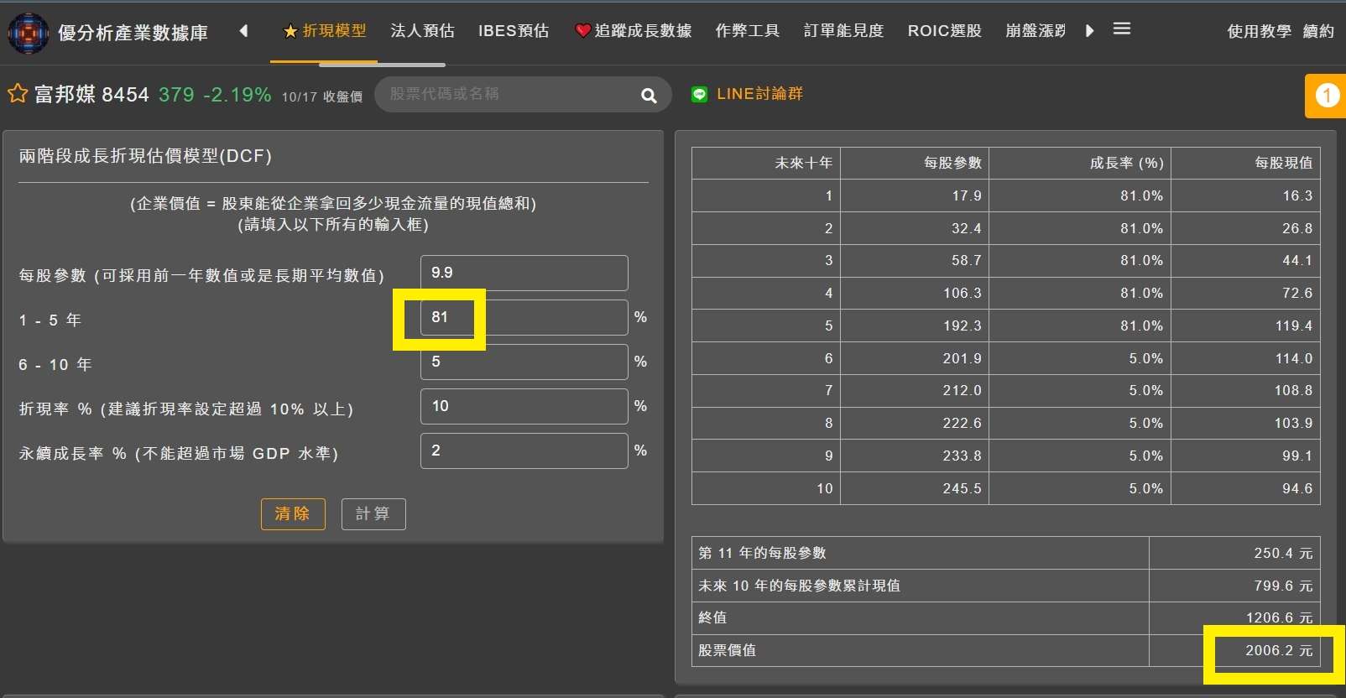Open the IBES預估 tab
The image size is (1346, 698).
[514, 31]
